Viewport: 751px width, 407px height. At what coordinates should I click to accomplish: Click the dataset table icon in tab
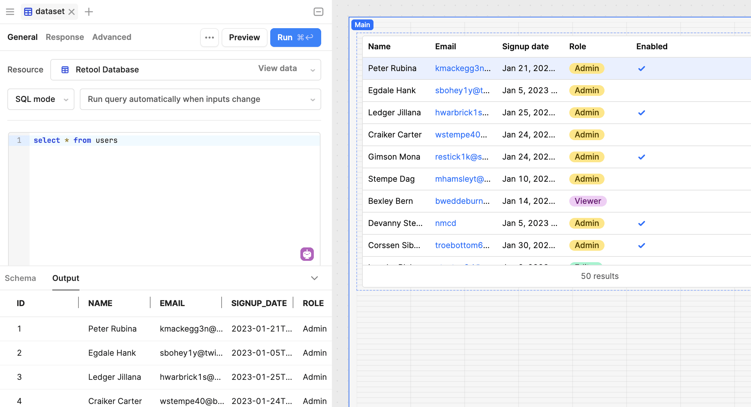(28, 12)
